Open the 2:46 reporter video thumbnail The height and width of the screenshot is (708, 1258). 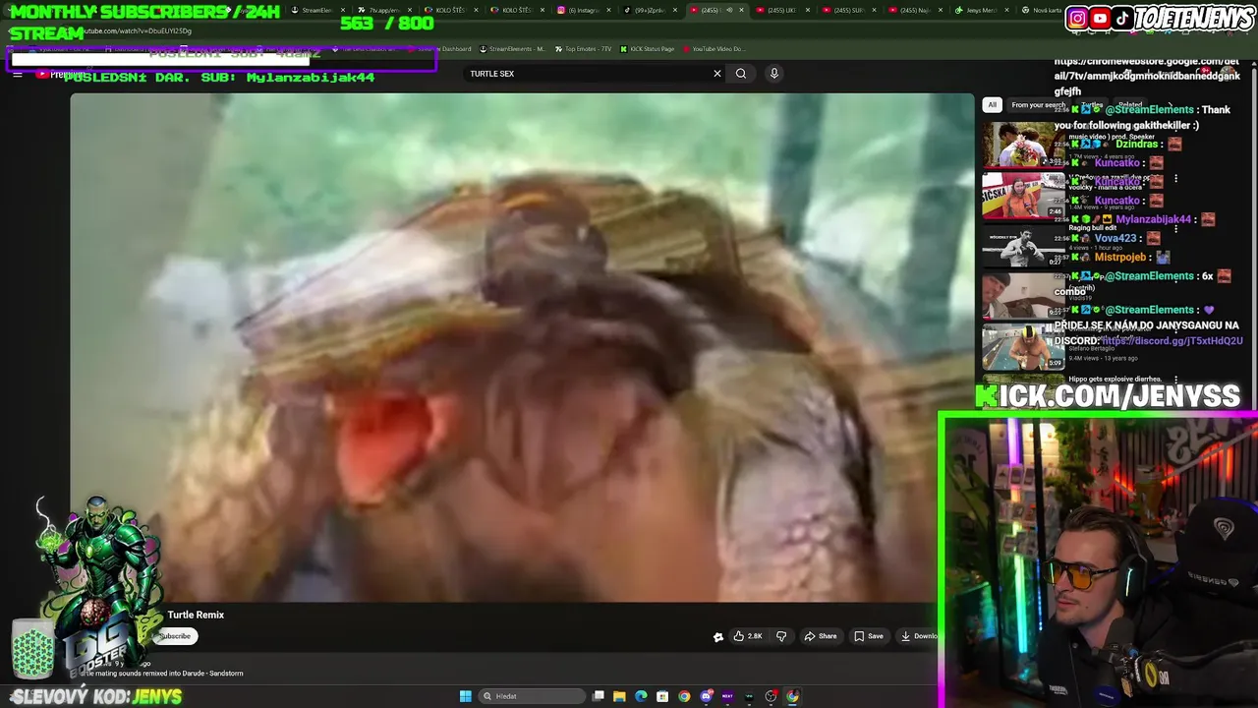click(1023, 195)
